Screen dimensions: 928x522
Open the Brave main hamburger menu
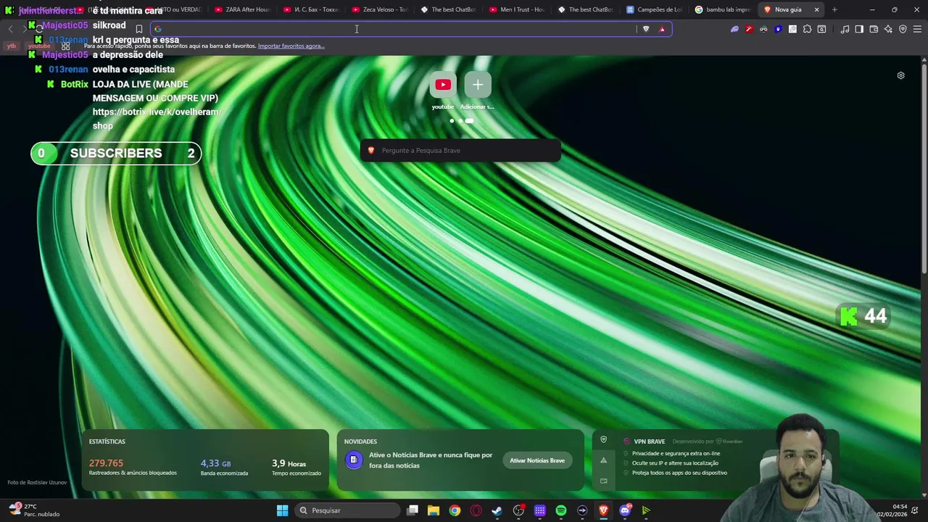[917, 29]
